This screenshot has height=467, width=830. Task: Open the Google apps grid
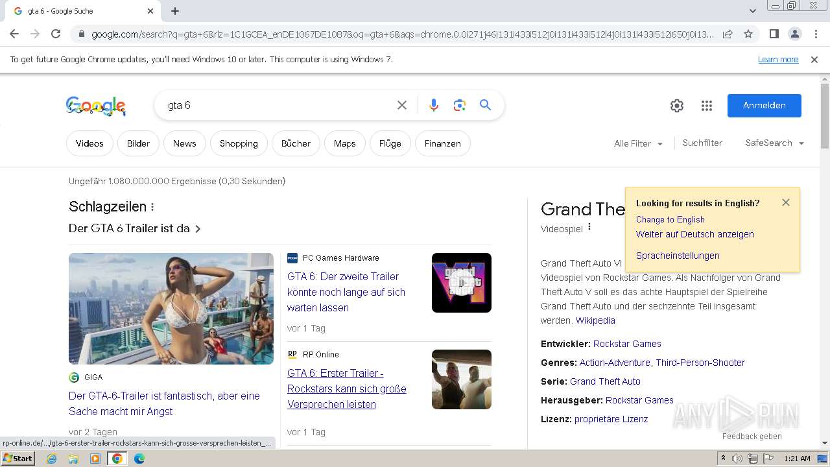[707, 106]
